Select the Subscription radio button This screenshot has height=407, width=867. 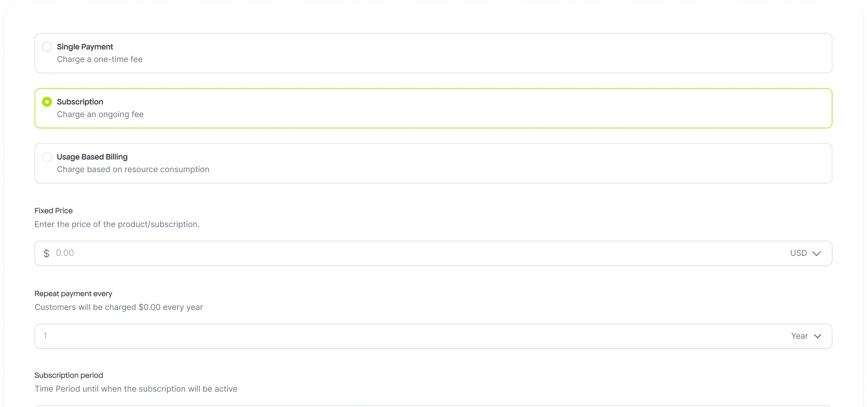pyautogui.click(x=47, y=102)
